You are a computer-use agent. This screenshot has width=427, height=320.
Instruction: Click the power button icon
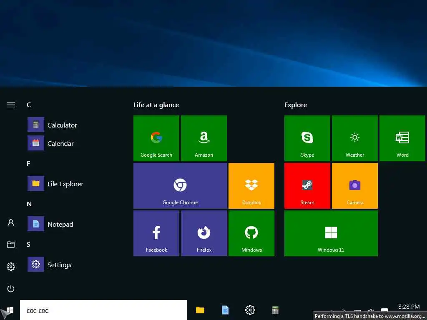(x=11, y=288)
